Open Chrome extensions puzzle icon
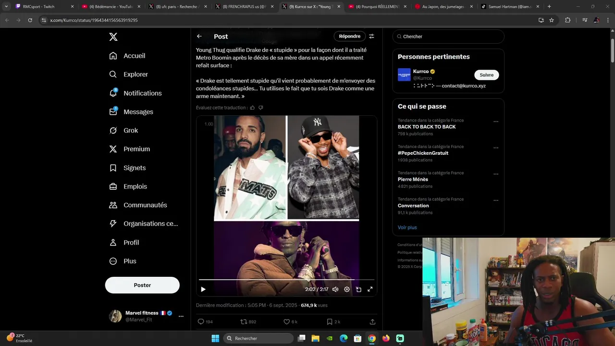This screenshot has width=615, height=346. [x=567, y=20]
